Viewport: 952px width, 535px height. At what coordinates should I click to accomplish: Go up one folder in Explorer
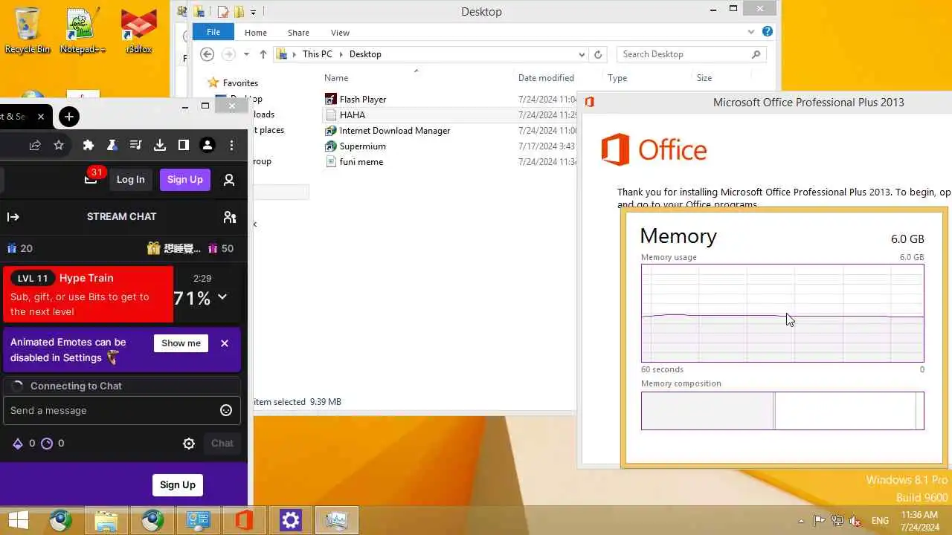(263, 54)
